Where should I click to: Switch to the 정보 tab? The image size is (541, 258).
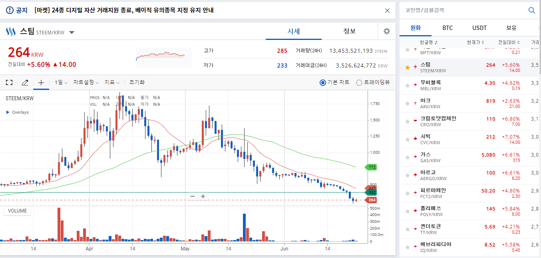tap(350, 31)
